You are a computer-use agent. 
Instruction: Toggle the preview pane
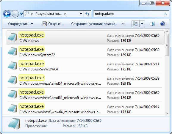(152, 24)
